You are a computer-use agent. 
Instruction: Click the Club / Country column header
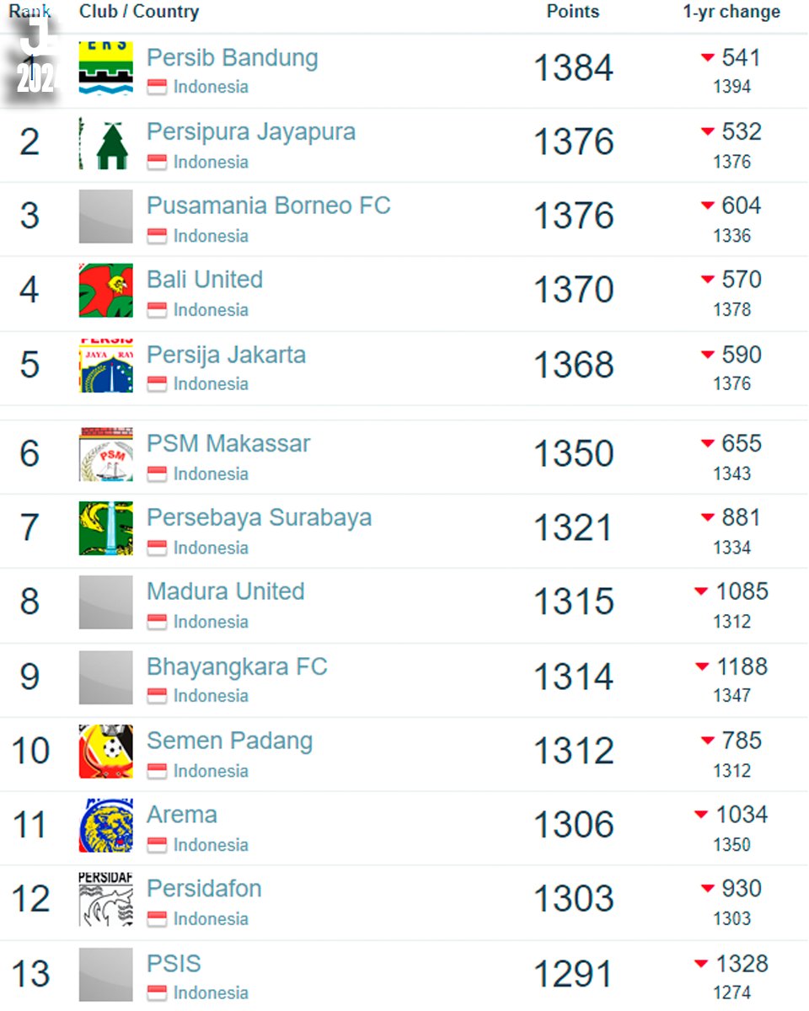click(139, 12)
